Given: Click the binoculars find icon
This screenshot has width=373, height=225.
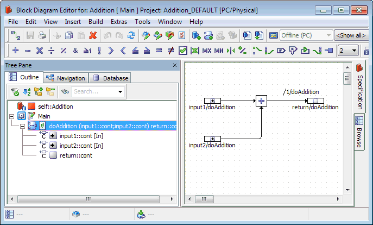Looking at the screenshot, I should pos(65,92).
